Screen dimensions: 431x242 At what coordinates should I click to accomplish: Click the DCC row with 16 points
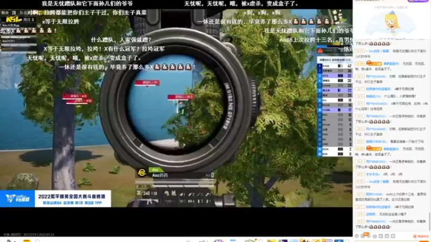[x=335, y=115]
